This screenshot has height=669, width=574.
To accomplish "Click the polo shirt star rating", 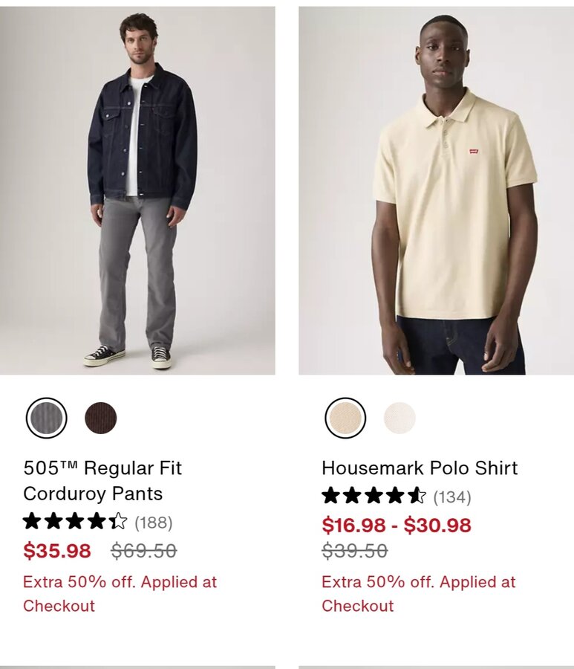I will tap(374, 497).
